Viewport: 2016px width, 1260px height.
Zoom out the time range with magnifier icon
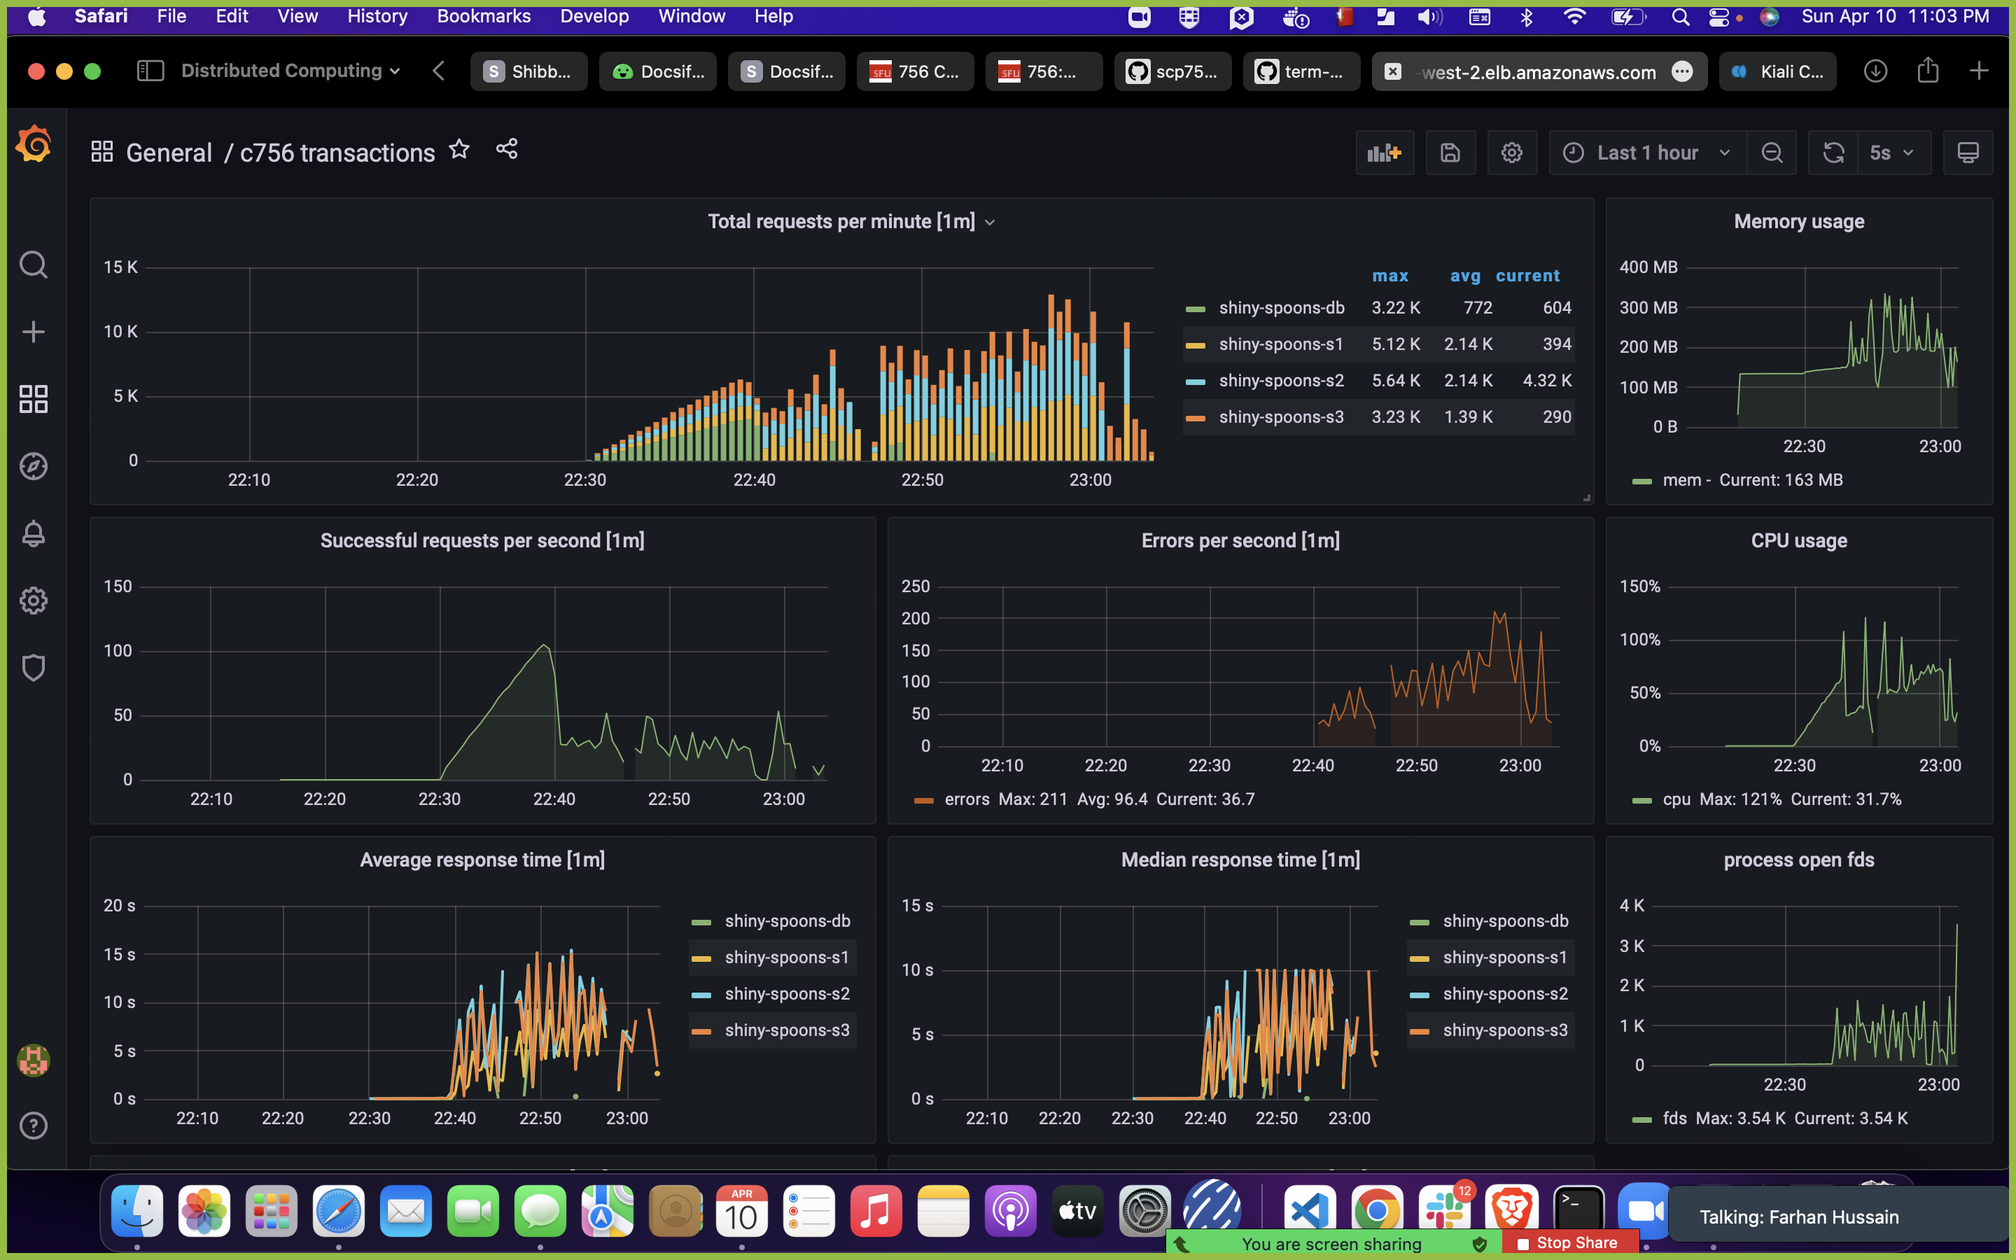click(1772, 153)
